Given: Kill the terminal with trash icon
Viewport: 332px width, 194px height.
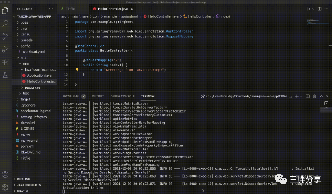Looking at the screenshot, I should coord(314,96).
